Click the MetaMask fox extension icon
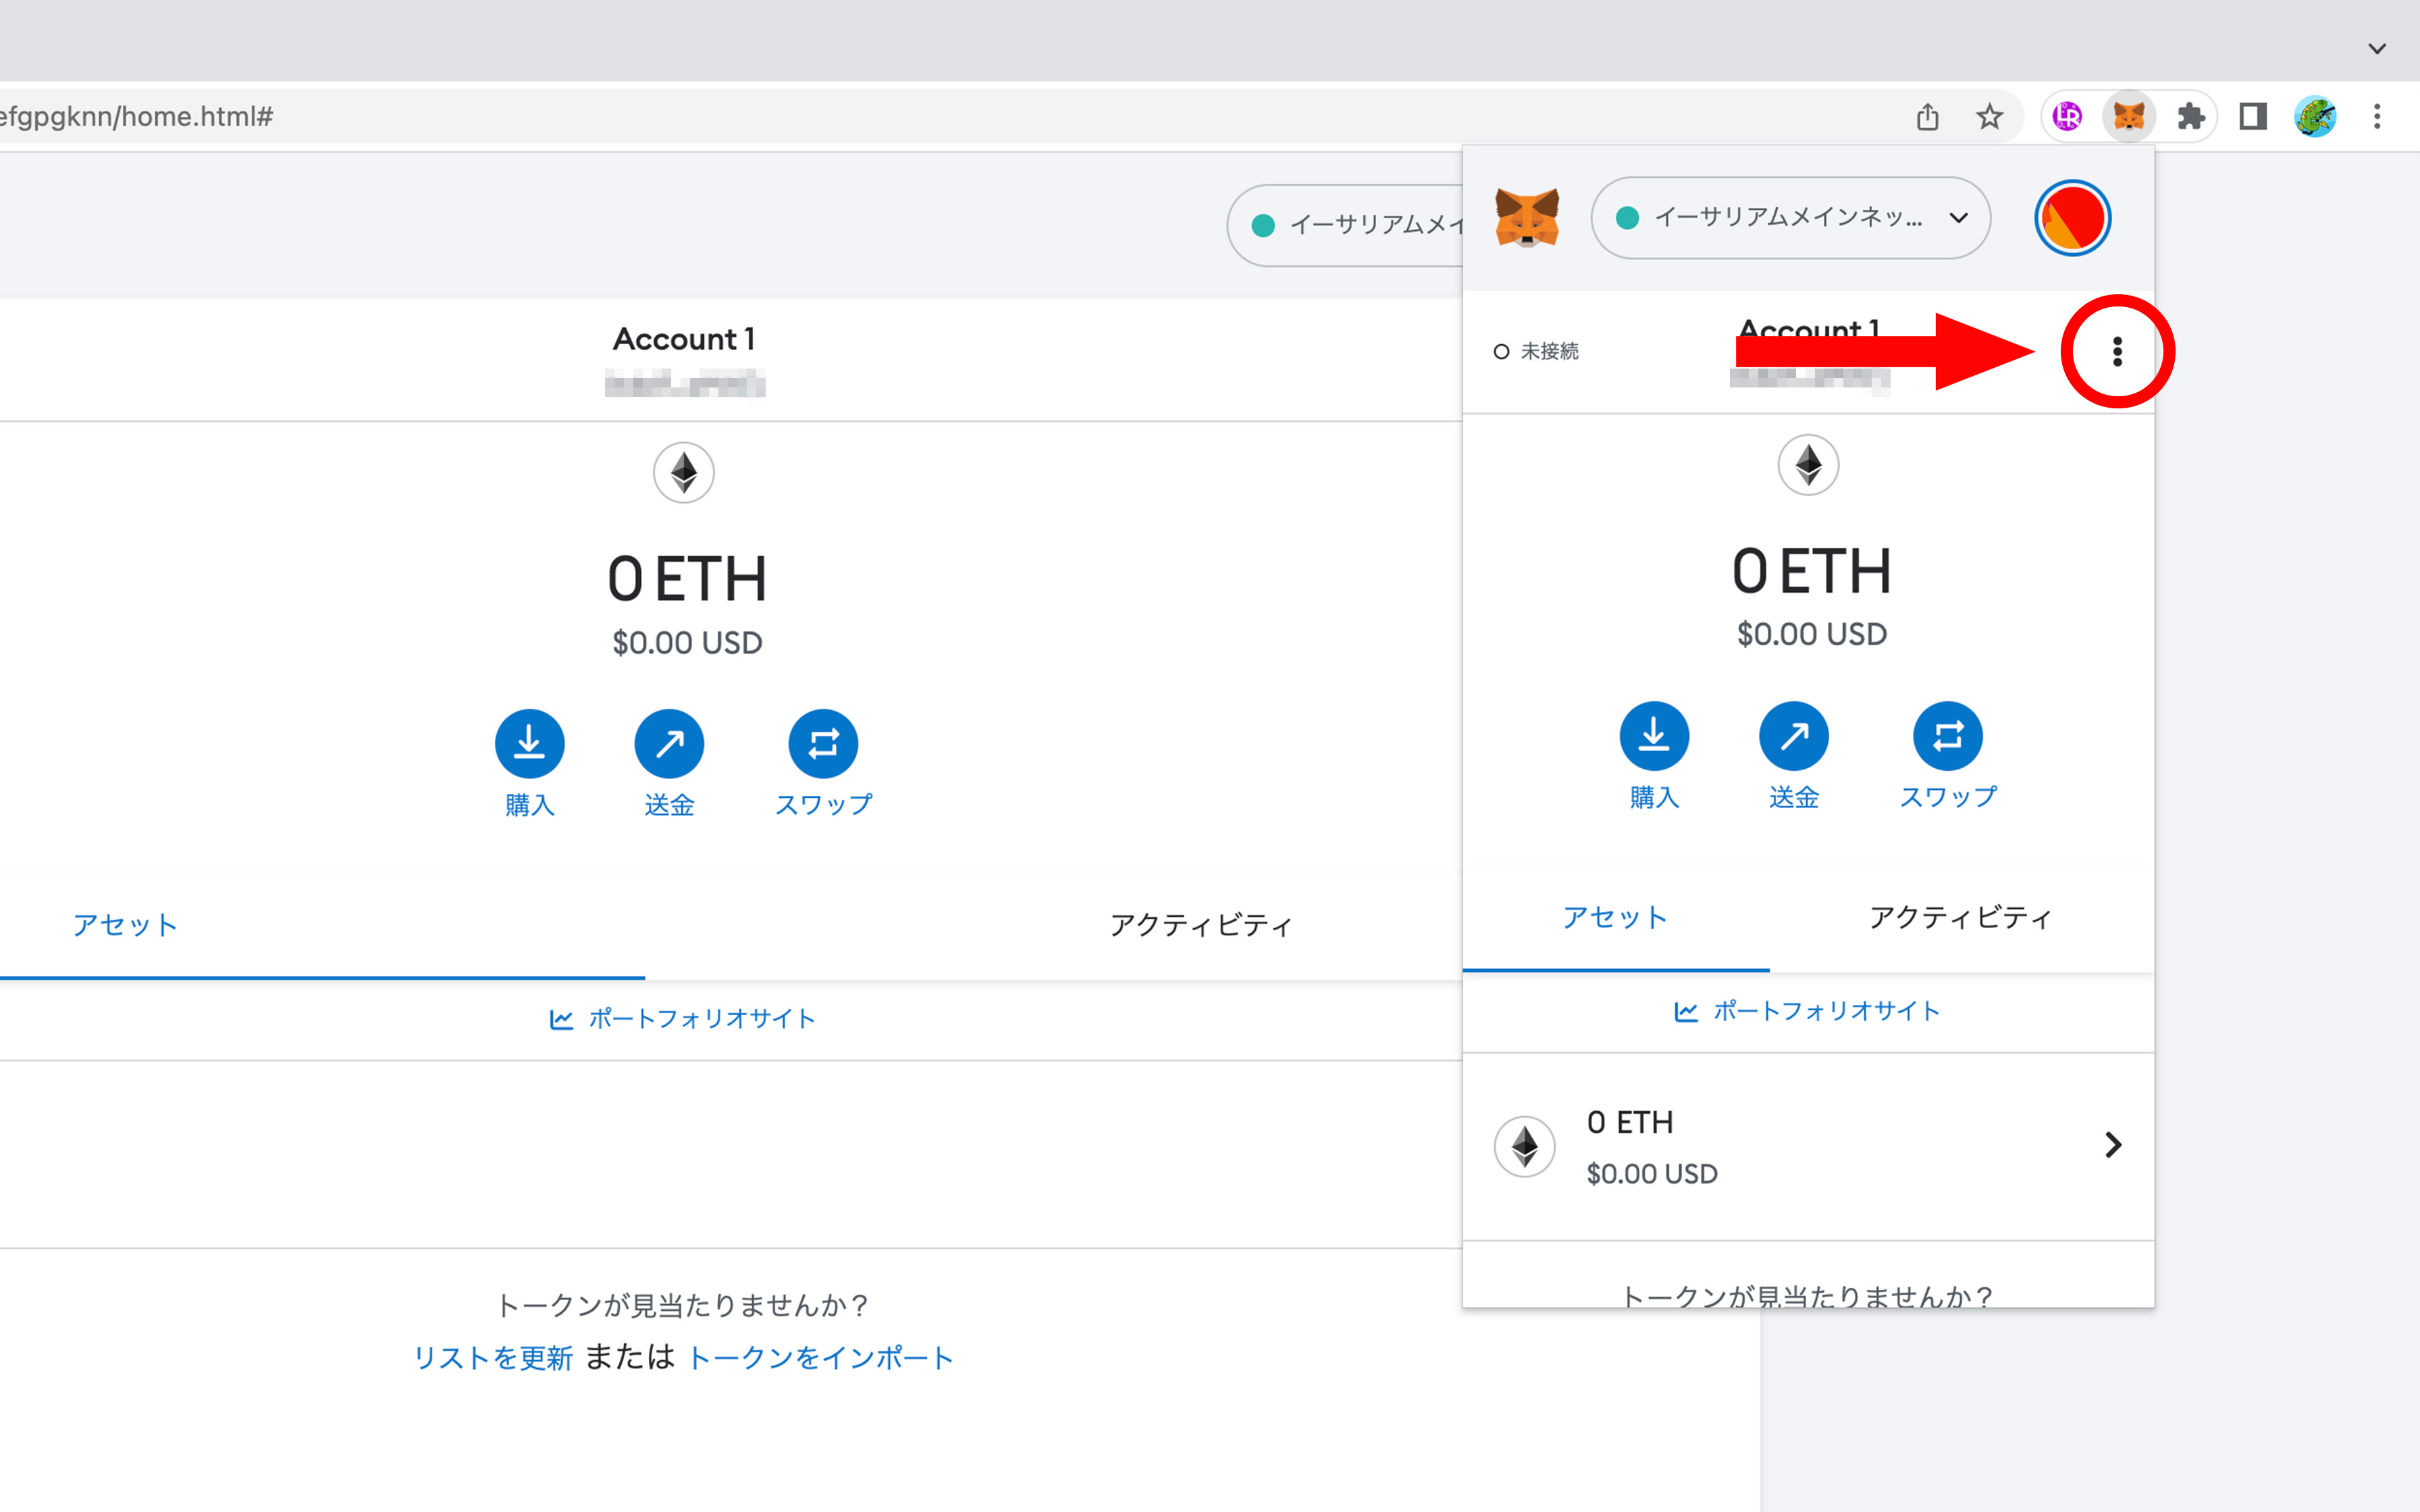Image resolution: width=2420 pixels, height=1512 pixels. click(2128, 117)
